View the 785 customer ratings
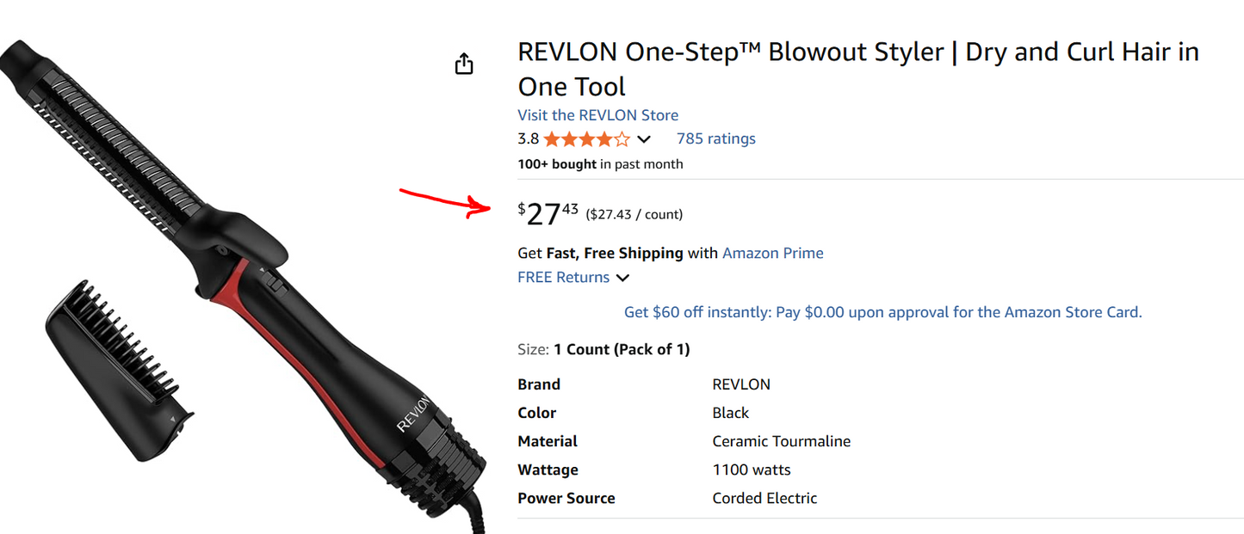This screenshot has height=534, width=1244. (715, 138)
